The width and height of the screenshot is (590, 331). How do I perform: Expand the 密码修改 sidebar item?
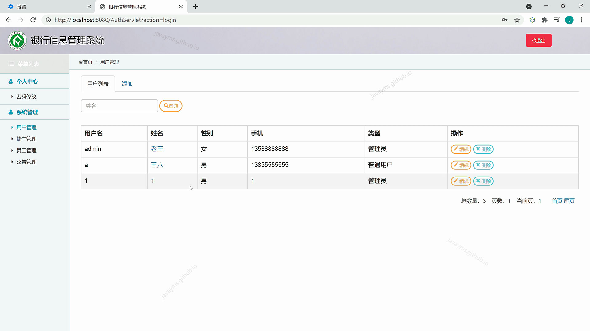point(26,96)
